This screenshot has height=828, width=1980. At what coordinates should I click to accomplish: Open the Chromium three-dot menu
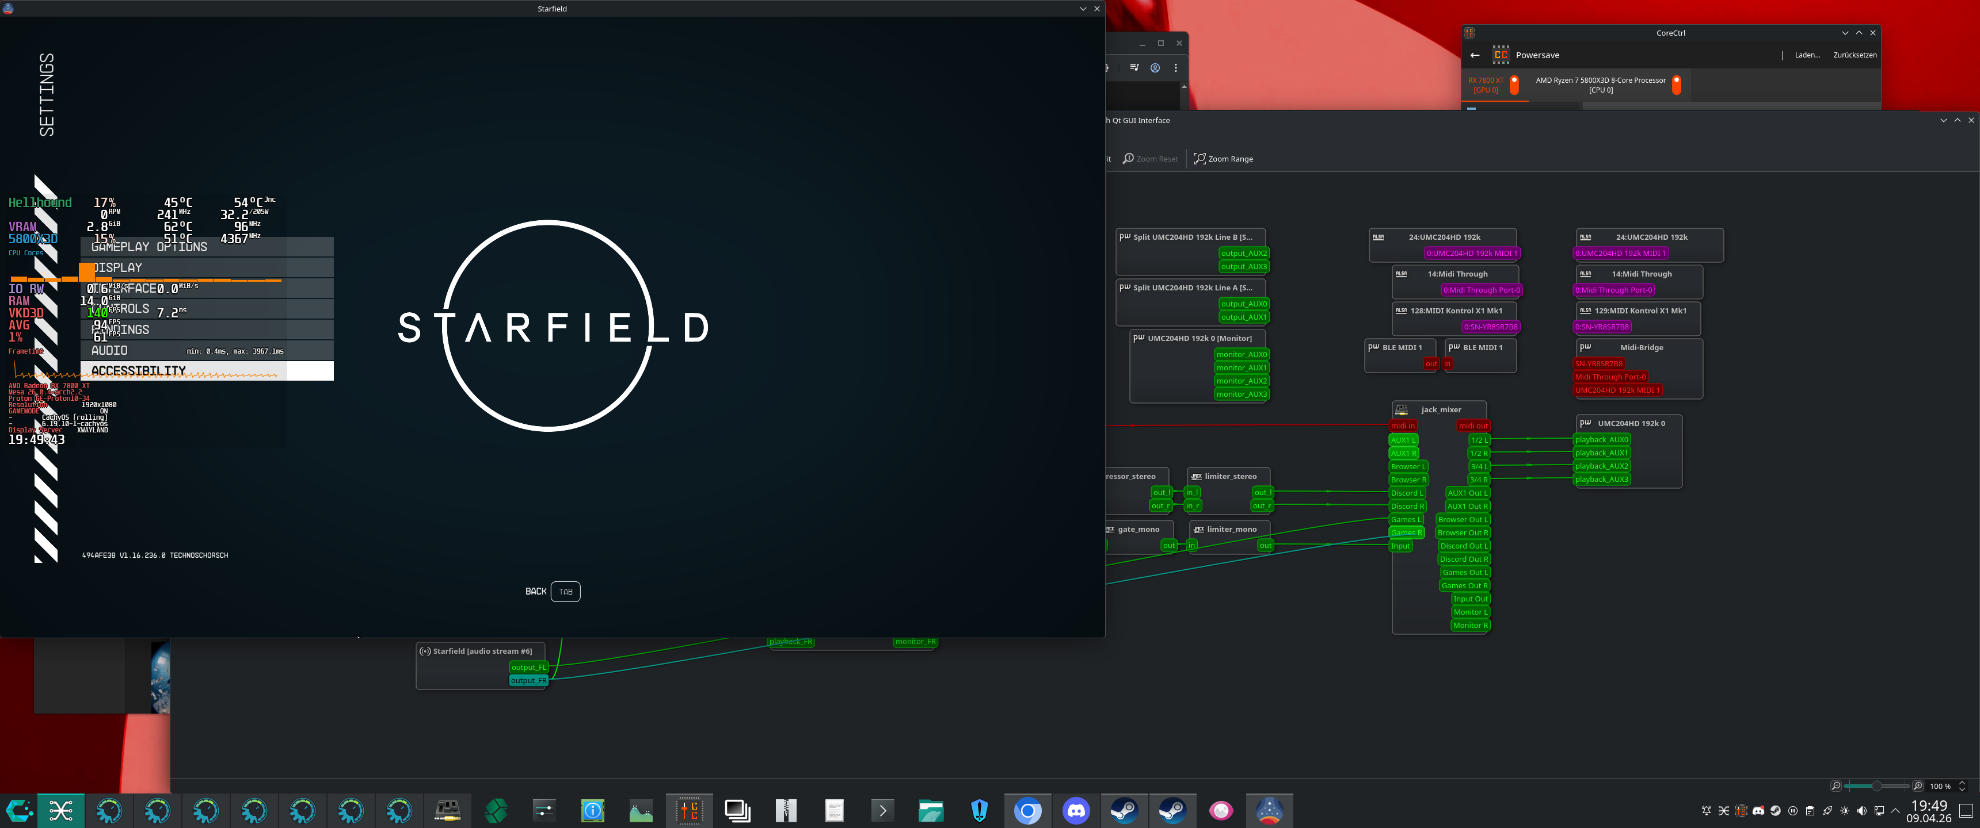point(1175,68)
